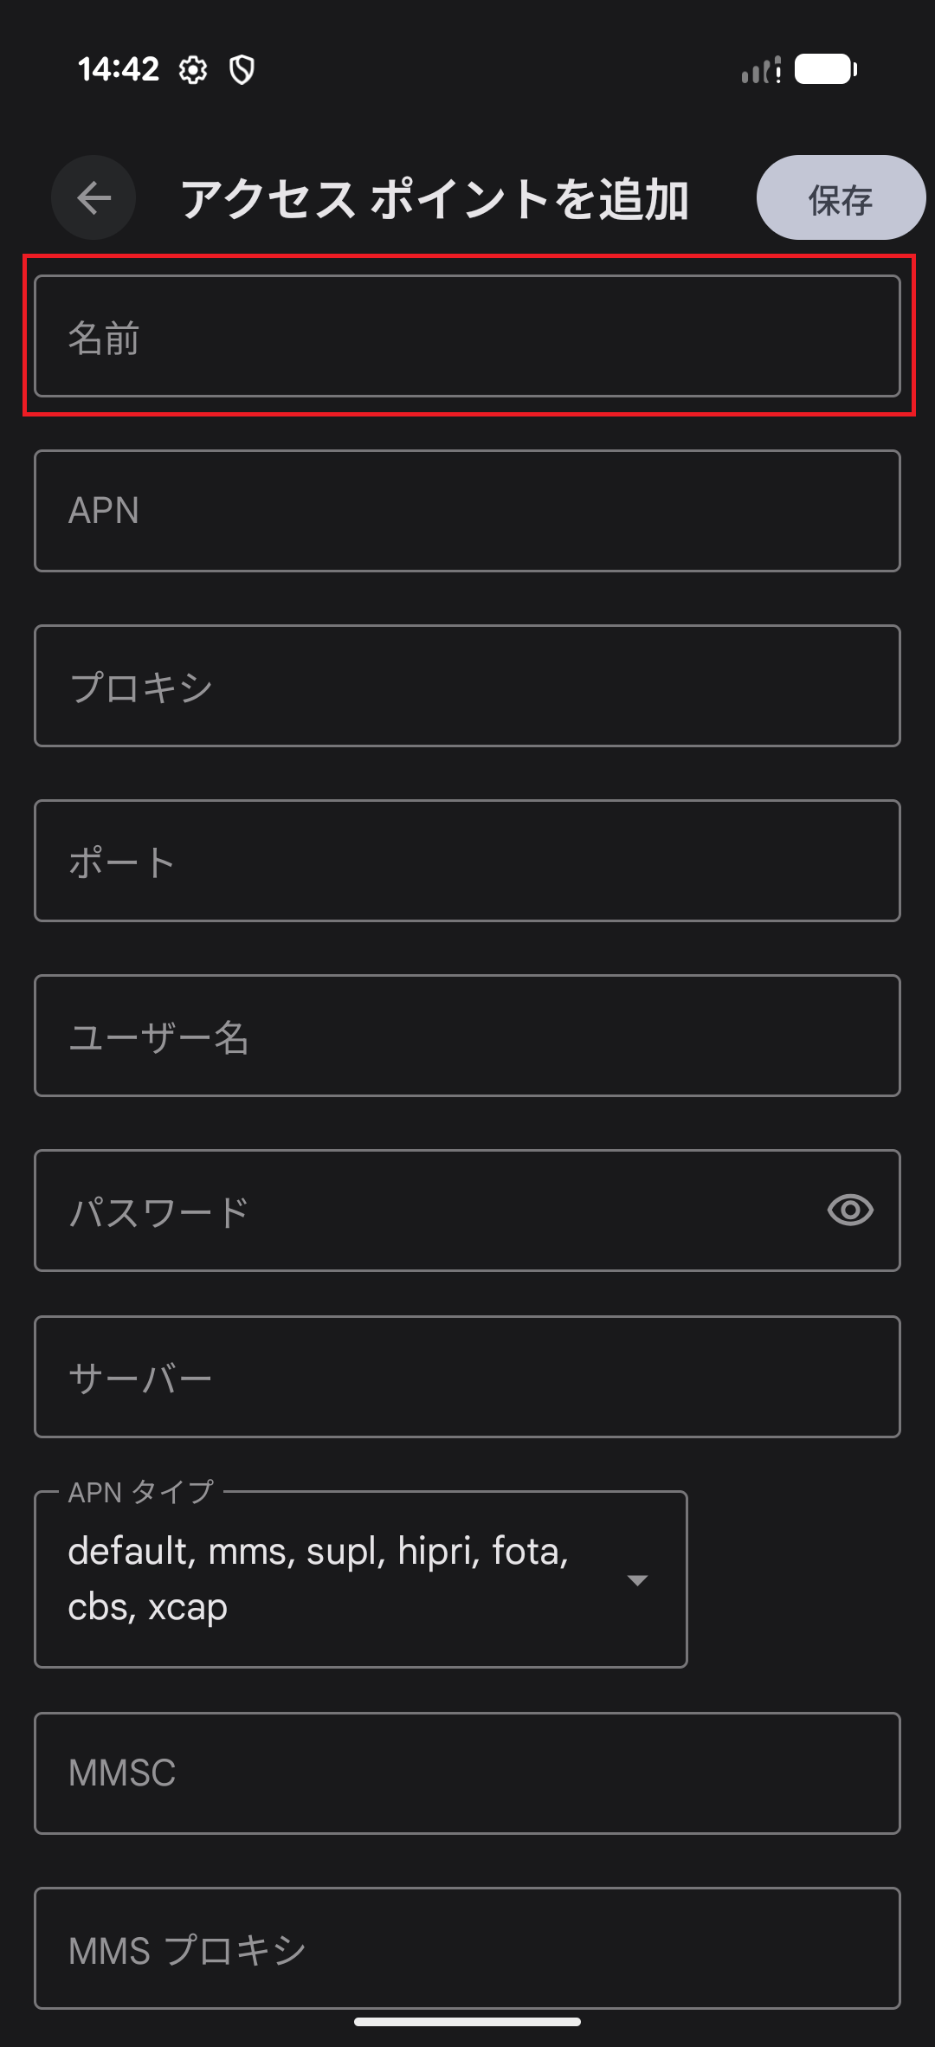This screenshot has height=2047, width=935.
Task: Tap the exclamation signal icon near battery
Action: click(780, 70)
